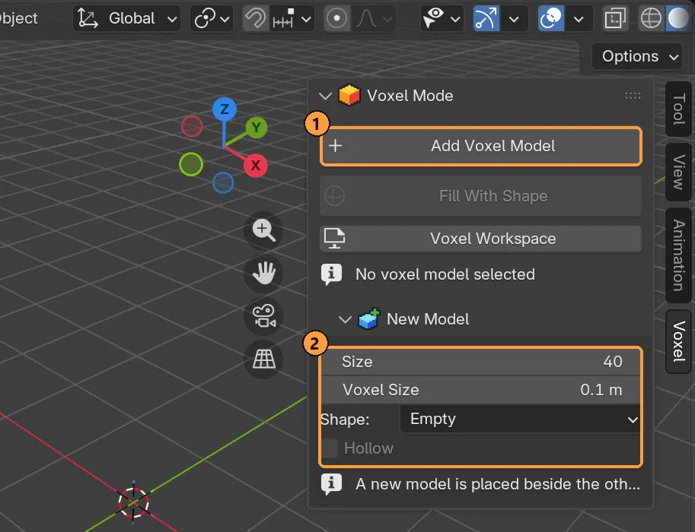
Task: Toggle perspective/orthographic grid icon
Action: [263, 359]
